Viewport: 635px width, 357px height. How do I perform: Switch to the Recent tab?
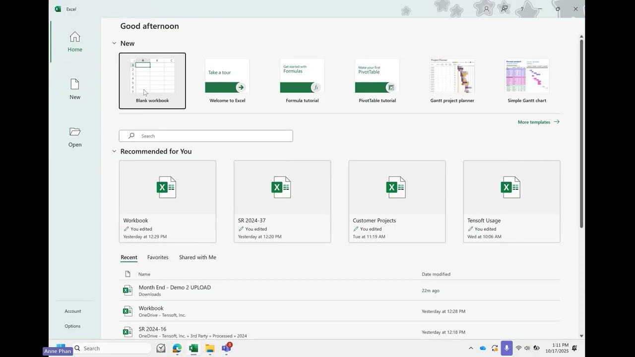coord(129,257)
